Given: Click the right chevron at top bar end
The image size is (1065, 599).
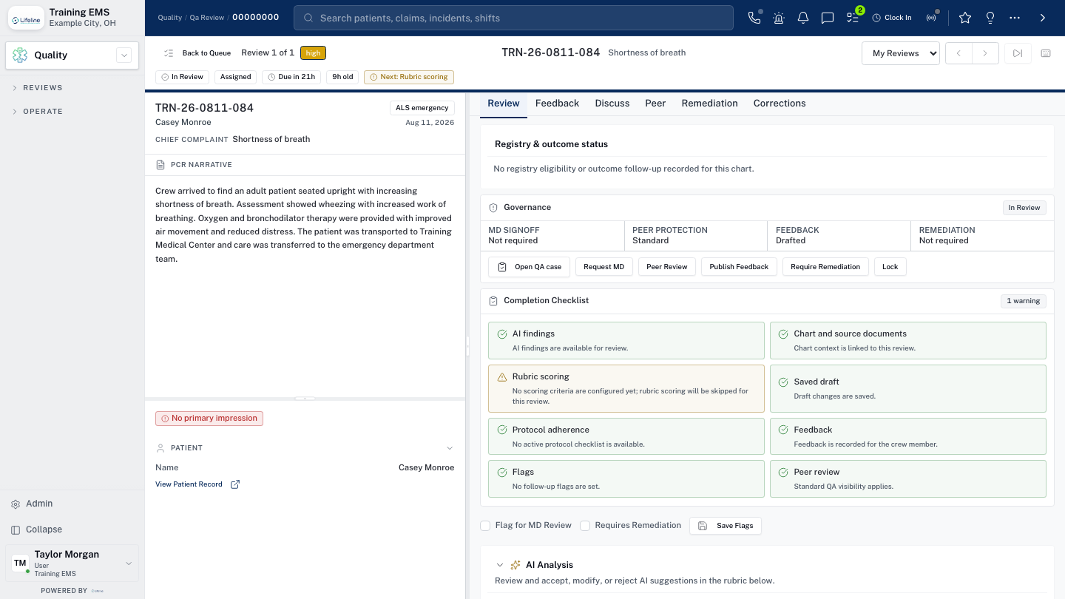Looking at the screenshot, I should coord(1043,18).
